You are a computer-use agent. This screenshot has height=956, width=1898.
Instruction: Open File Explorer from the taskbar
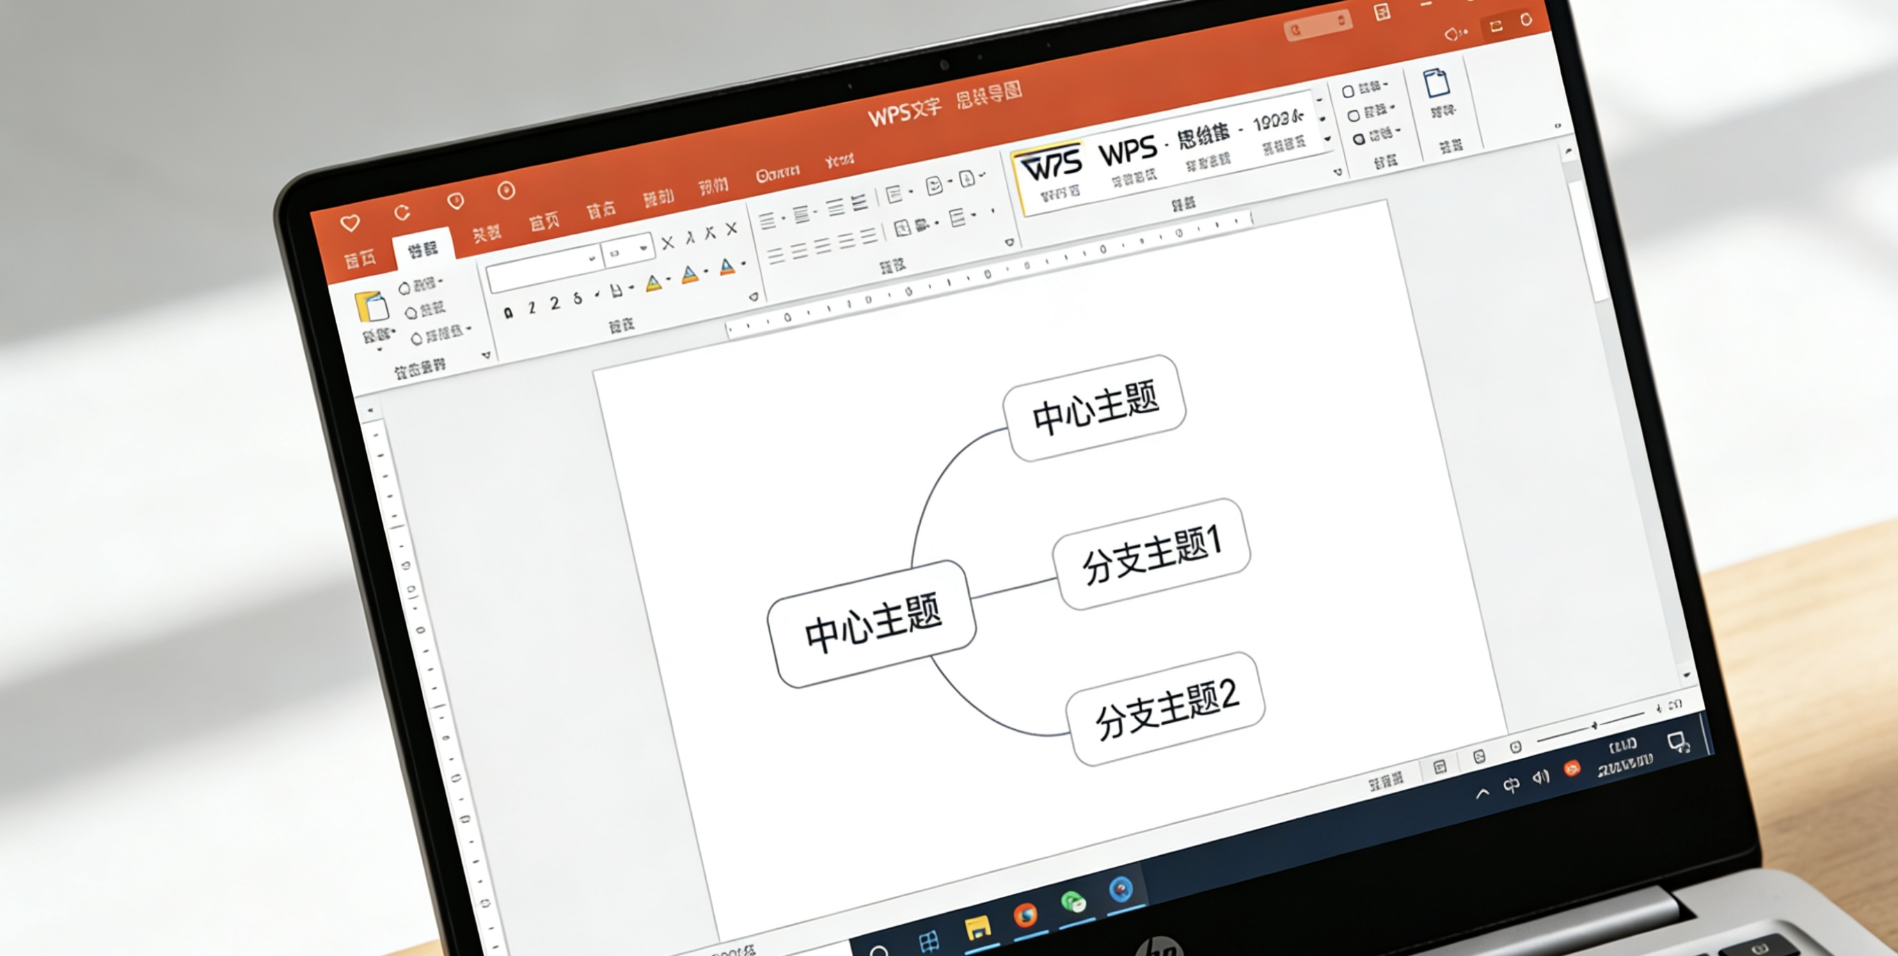coord(978,928)
